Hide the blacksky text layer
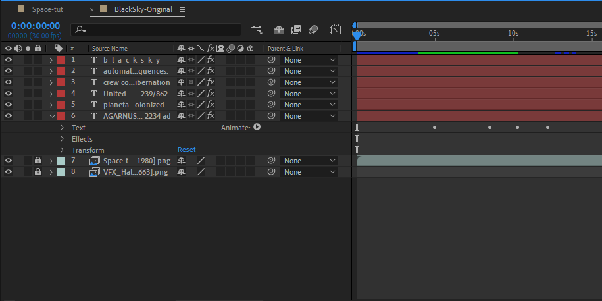This screenshot has width=602, height=301. click(9, 60)
